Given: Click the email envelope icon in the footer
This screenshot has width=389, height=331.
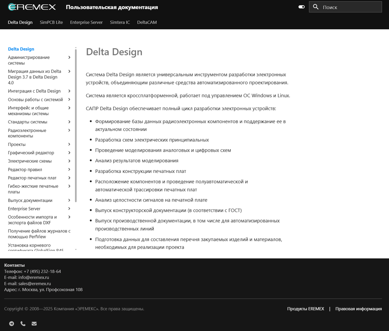Looking at the screenshot, I should (x=34, y=323).
